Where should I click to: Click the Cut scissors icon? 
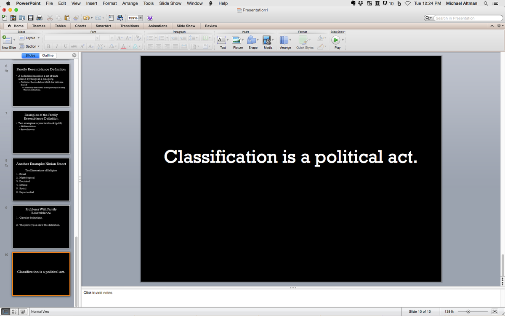(x=50, y=18)
